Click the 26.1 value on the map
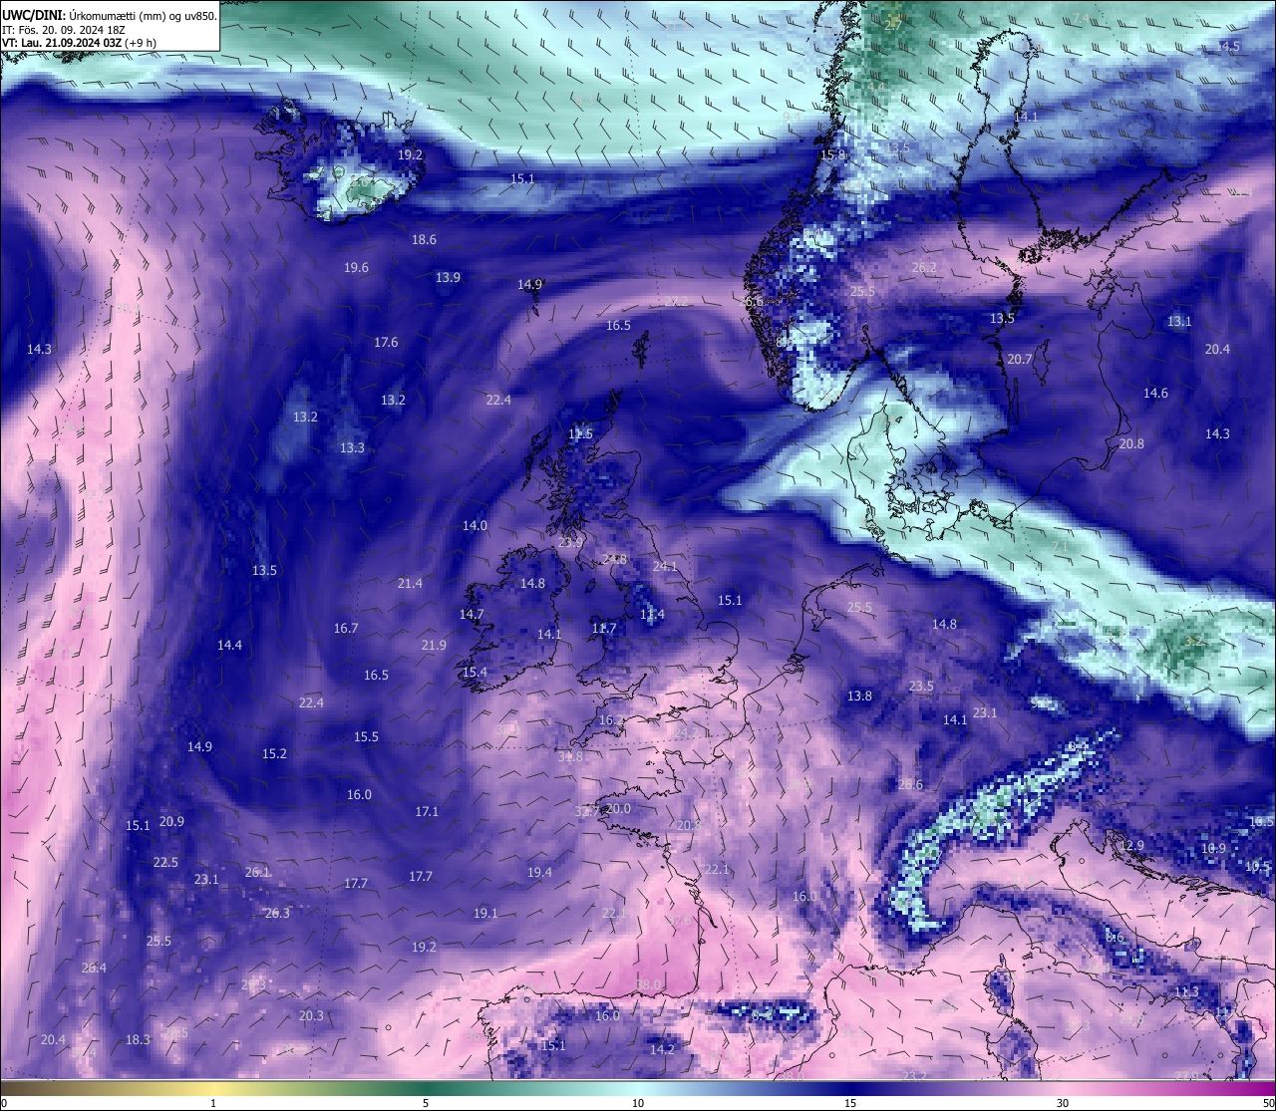Viewport: 1276px width, 1111px height. [257, 872]
